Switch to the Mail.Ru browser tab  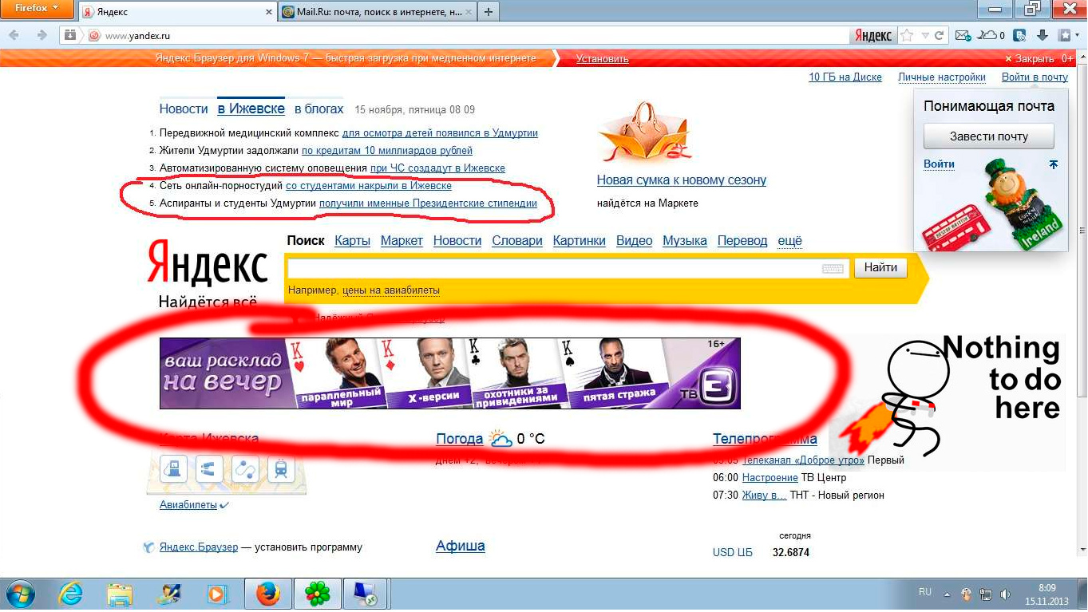pos(375,12)
